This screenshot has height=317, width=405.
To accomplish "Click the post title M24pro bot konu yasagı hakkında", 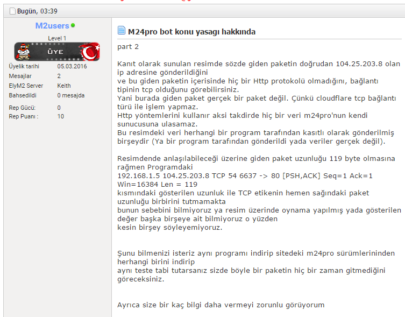I will 191,32.
